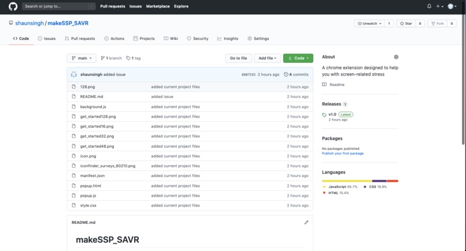466x251 pixels.
Task: Click the commit author avatar for shaunsingh
Action: coord(73,74)
